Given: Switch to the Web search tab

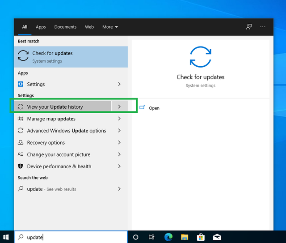Looking at the screenshot, I should tap(89, 27).
